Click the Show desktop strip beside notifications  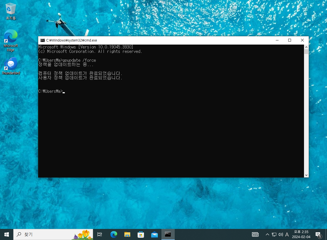(x=326, y=234)
